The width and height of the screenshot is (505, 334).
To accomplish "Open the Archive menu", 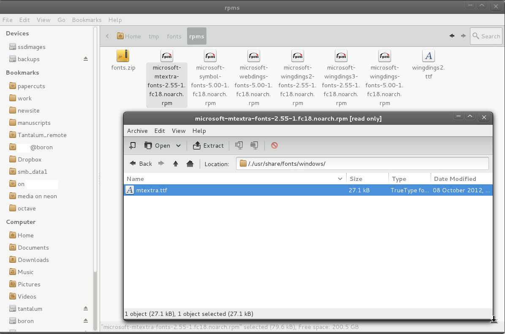I will click(137, 131).
